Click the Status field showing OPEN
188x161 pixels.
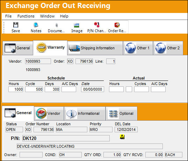click(14, 129)
